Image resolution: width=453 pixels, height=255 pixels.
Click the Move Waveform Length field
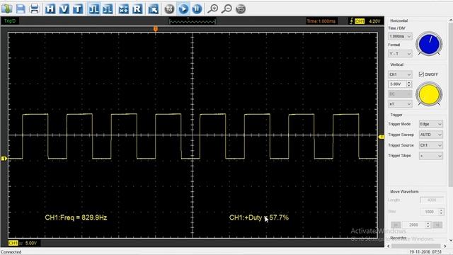pos(432,200)
